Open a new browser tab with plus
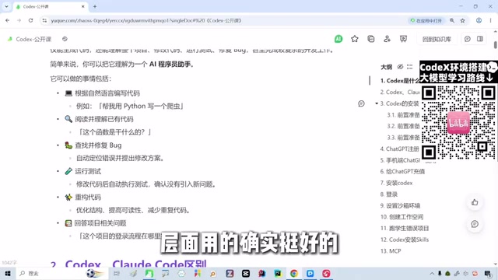498x280 pixels. click(95, 6)
